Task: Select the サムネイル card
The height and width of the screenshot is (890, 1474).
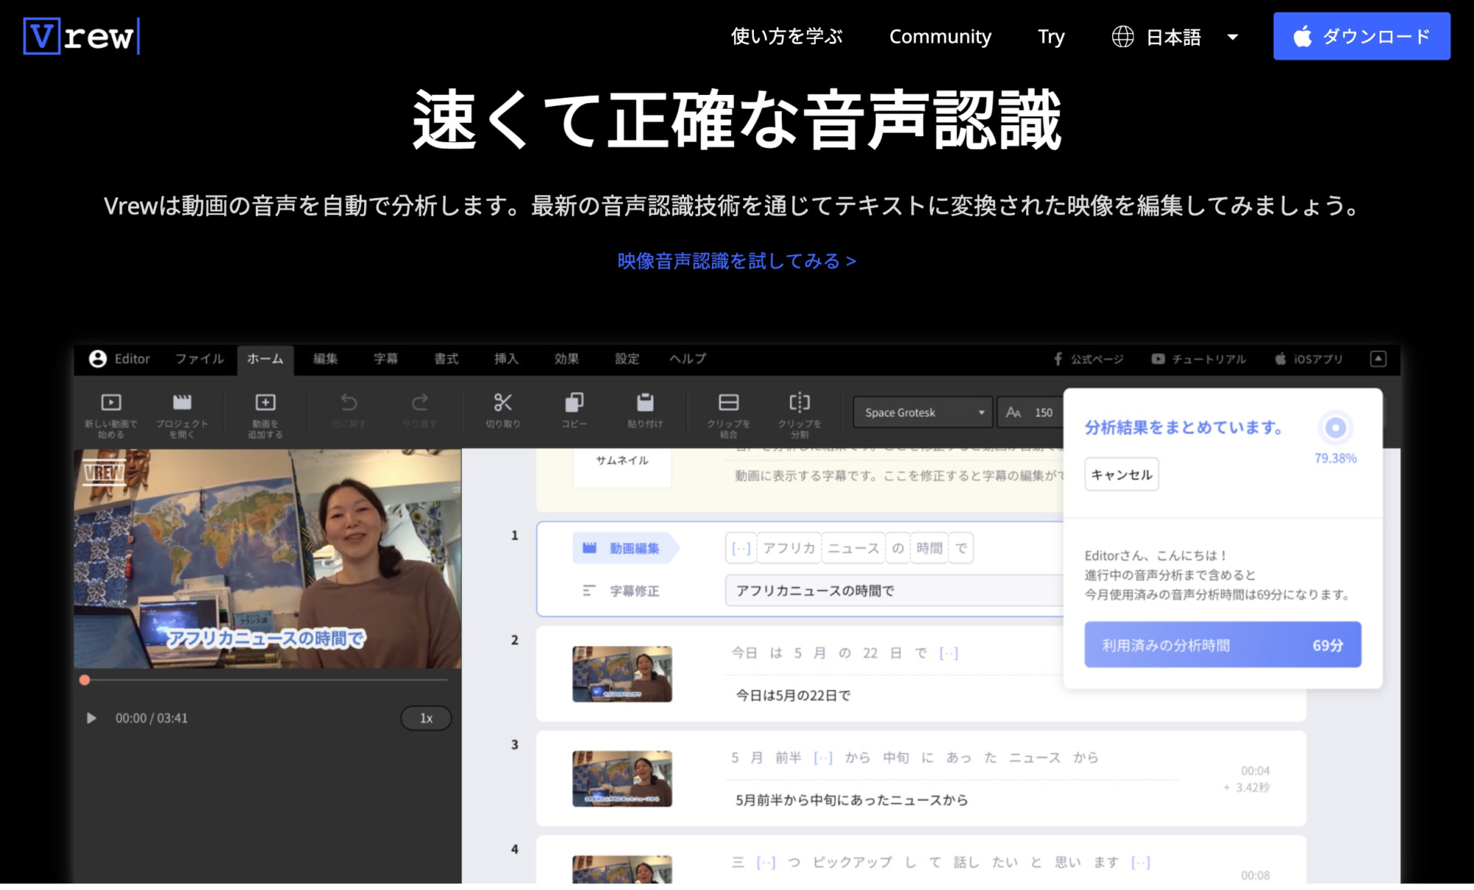Action: 622,467
